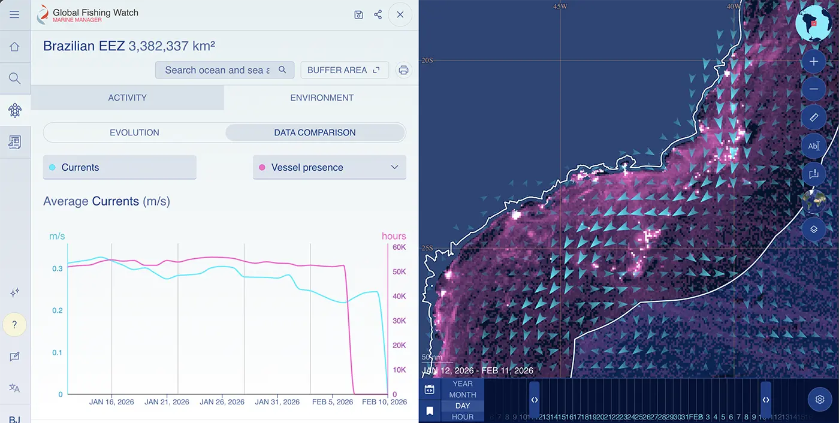Image resolution: width=839 pixels, height=423 pixels.
Task: Set timebar interval to Hour
Action: click(462, 416)
